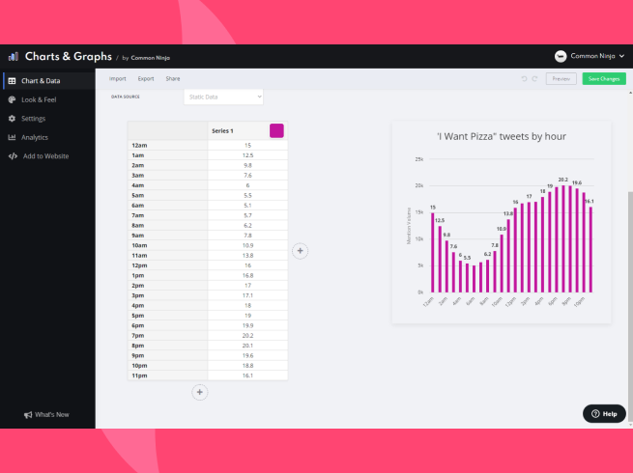Open the Import menu
This screenshot has width=633, height=473.
[x=118, y=79]
